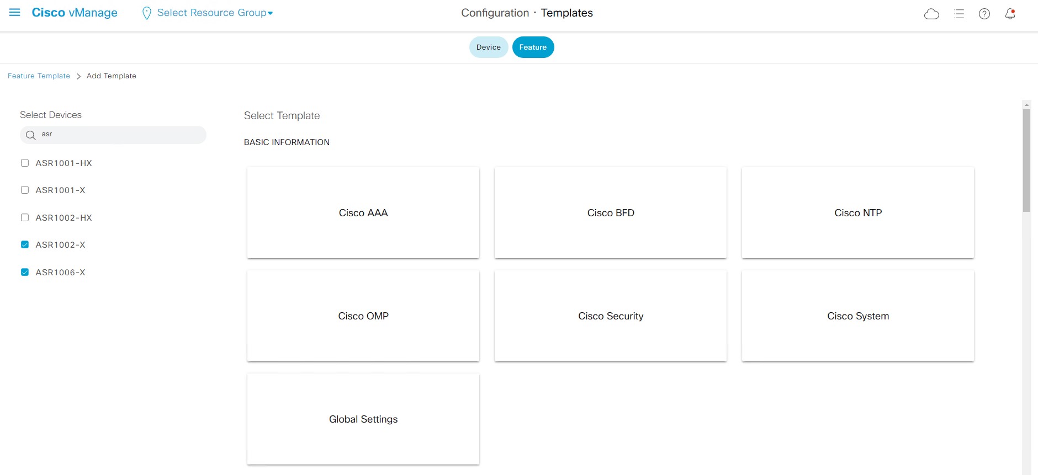
Task: Select the Cisco BFD template card
Action: pos(611,212)
